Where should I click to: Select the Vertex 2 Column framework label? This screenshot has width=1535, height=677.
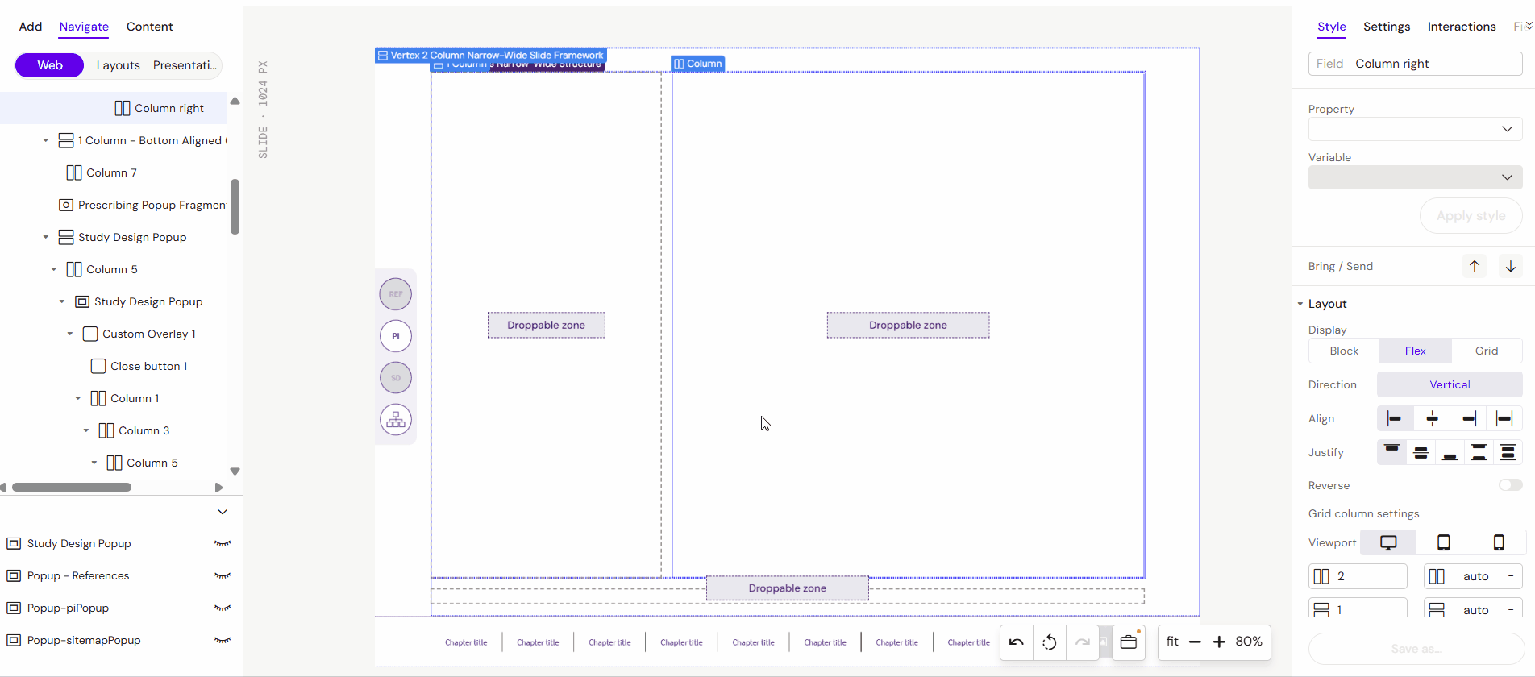pyautogui.click(x=491, y=55)
